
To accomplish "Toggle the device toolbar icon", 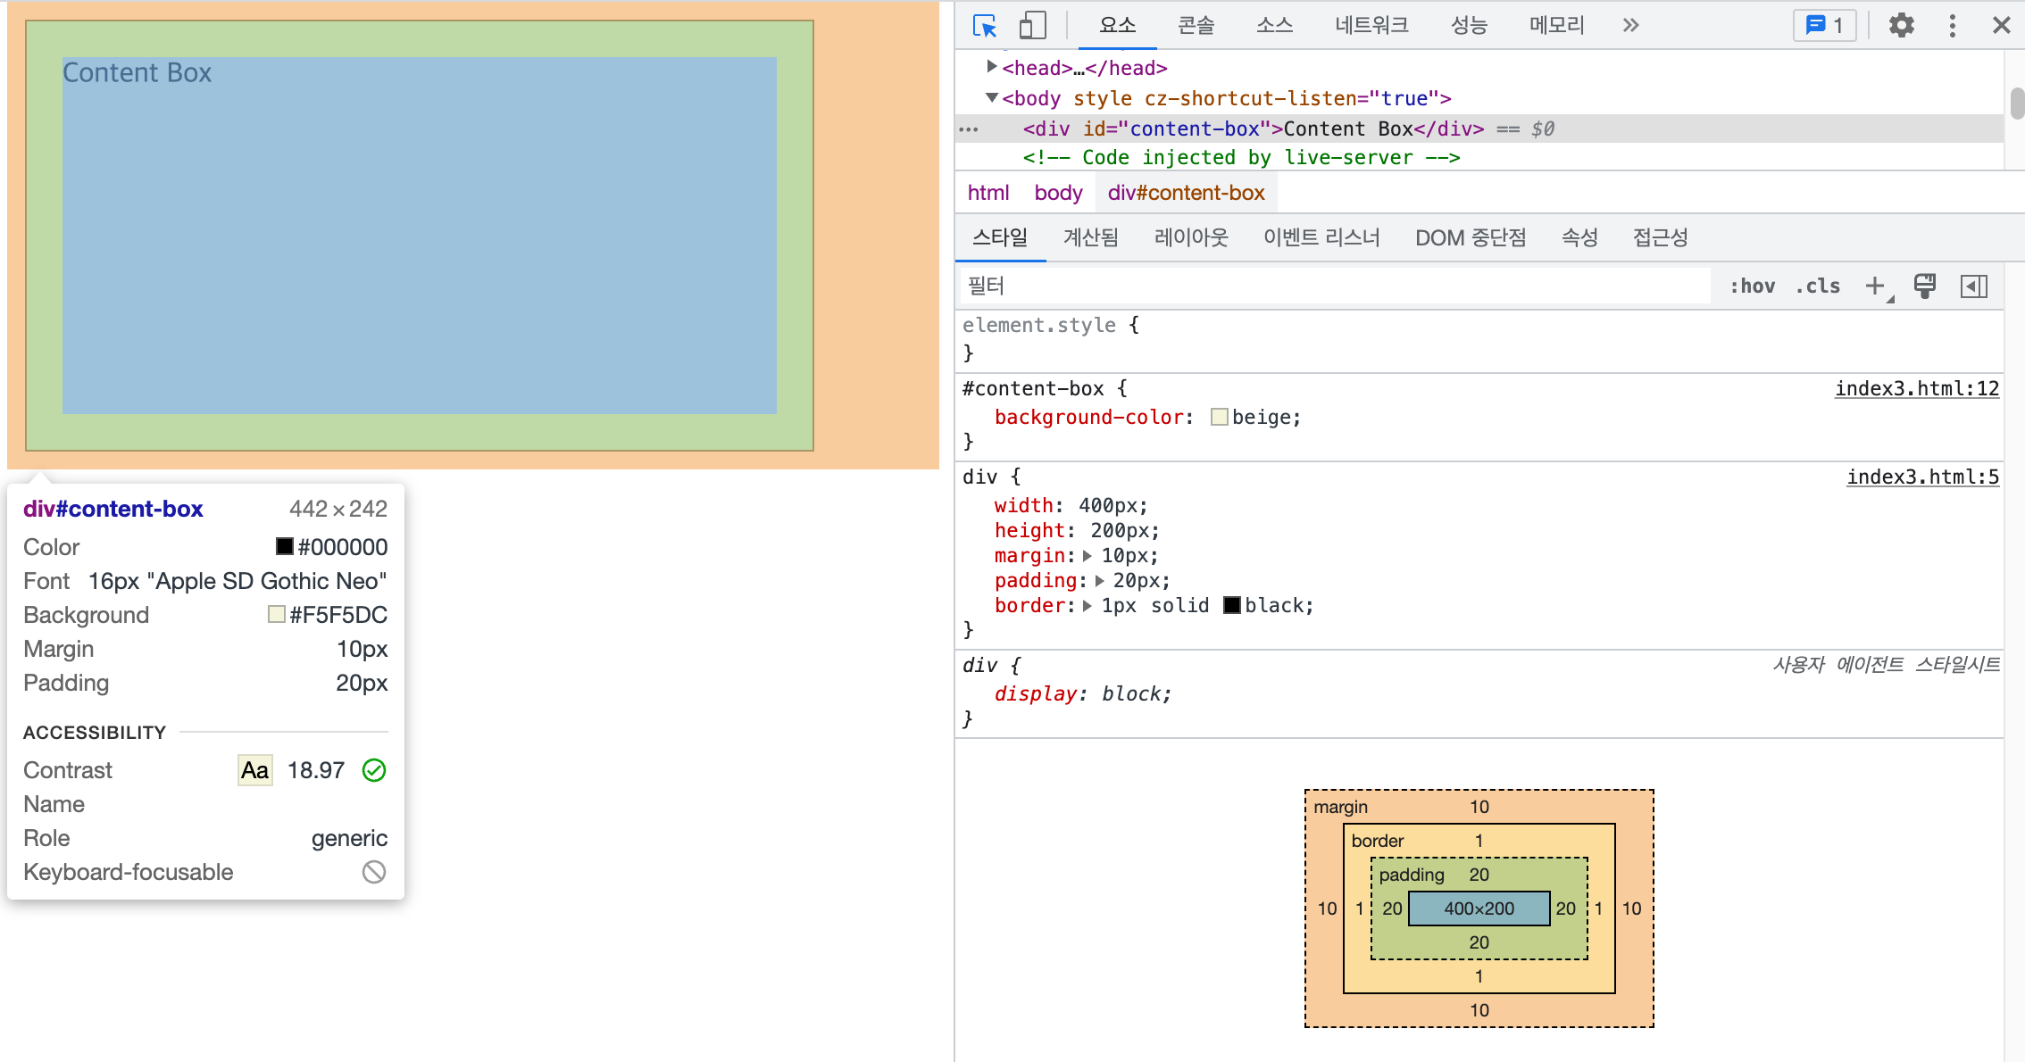I will point(1032,26).
